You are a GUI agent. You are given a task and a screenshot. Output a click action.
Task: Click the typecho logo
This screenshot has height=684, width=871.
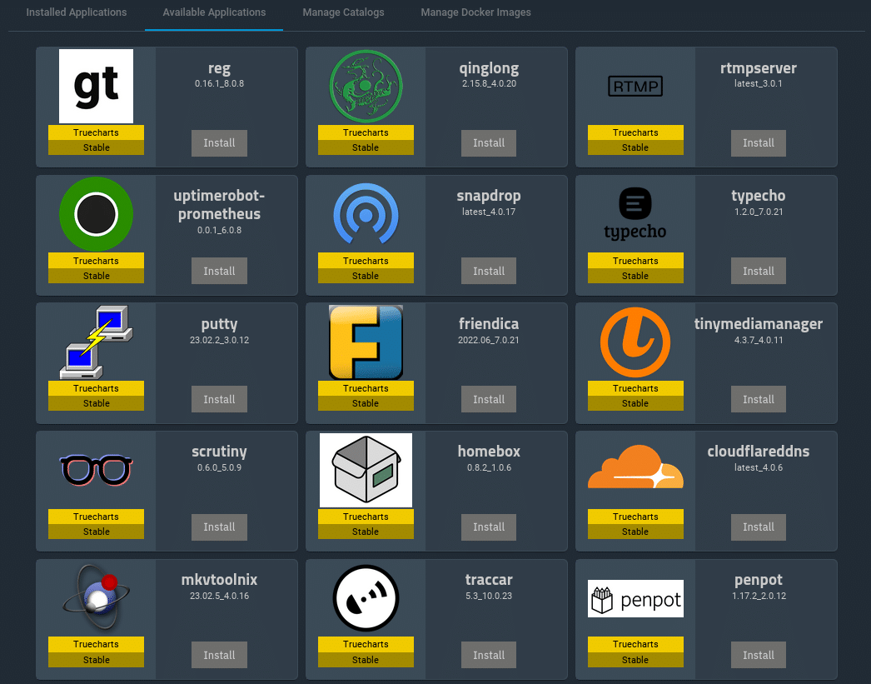click(635, 214)
